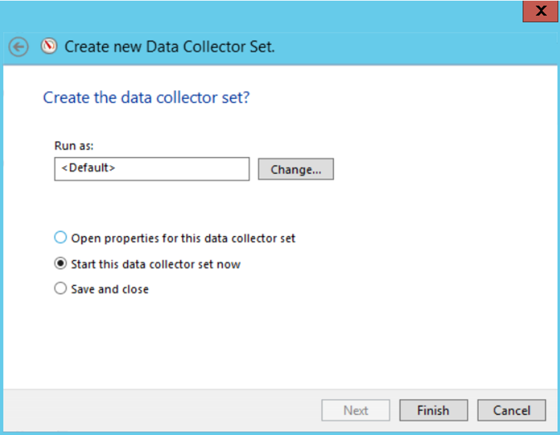Click the Performance Monitor gauge icon beside the title

49,46
